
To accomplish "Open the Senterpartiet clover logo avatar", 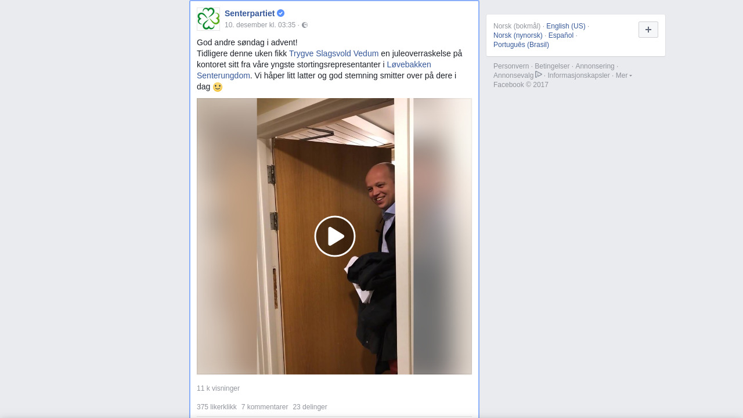I will 208,19.
